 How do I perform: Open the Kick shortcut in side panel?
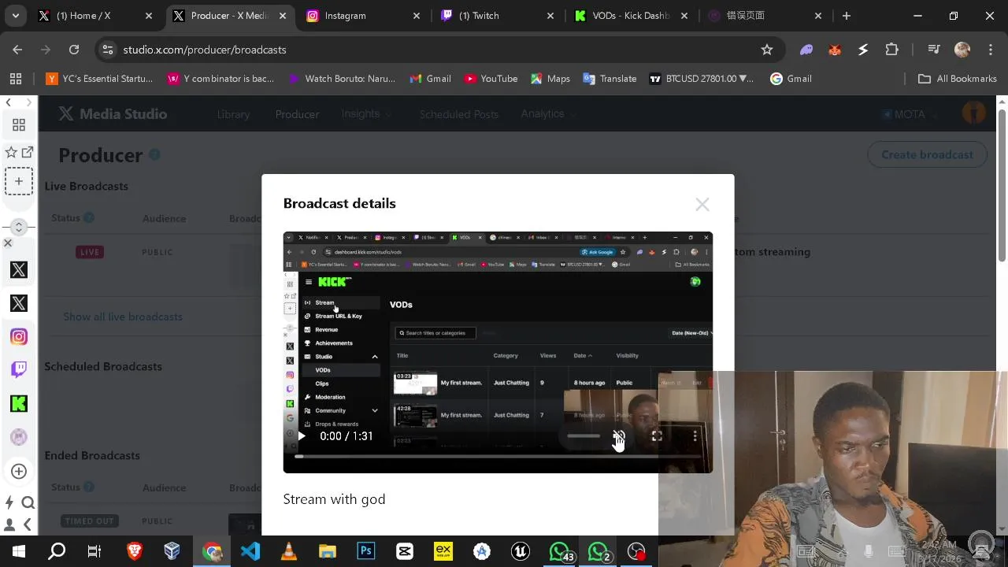coord(19,403)
